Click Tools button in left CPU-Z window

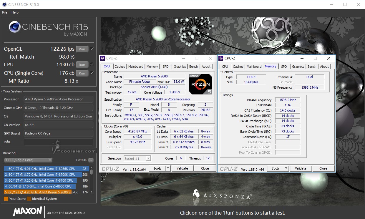157,168
